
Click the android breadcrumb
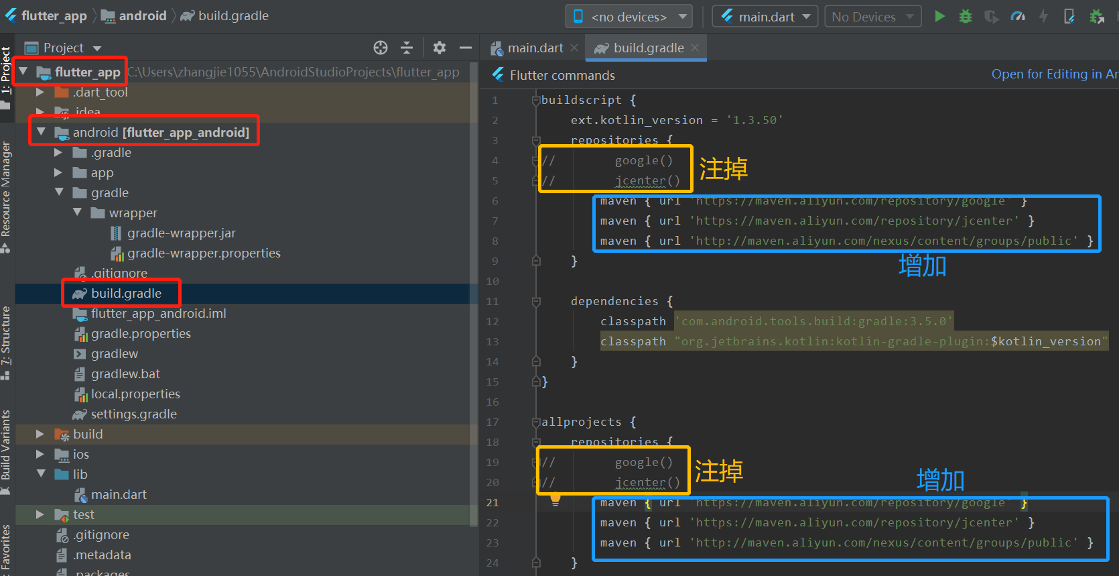[134, 15]
